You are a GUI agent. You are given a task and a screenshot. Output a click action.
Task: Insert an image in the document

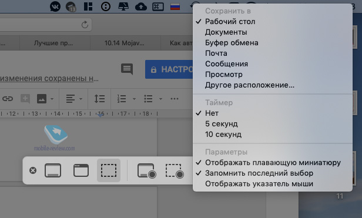click(x=42, y=99)
